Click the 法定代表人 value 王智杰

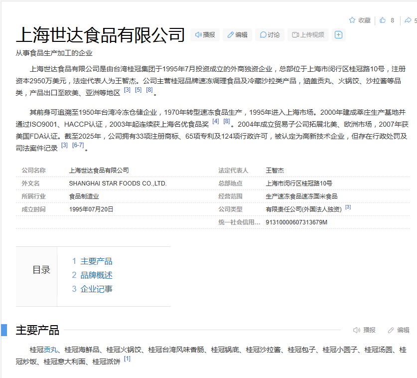click(275, 171)
